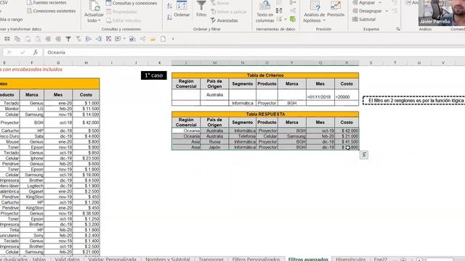Select result cell $ 21.000

click(x=347, y=136)
